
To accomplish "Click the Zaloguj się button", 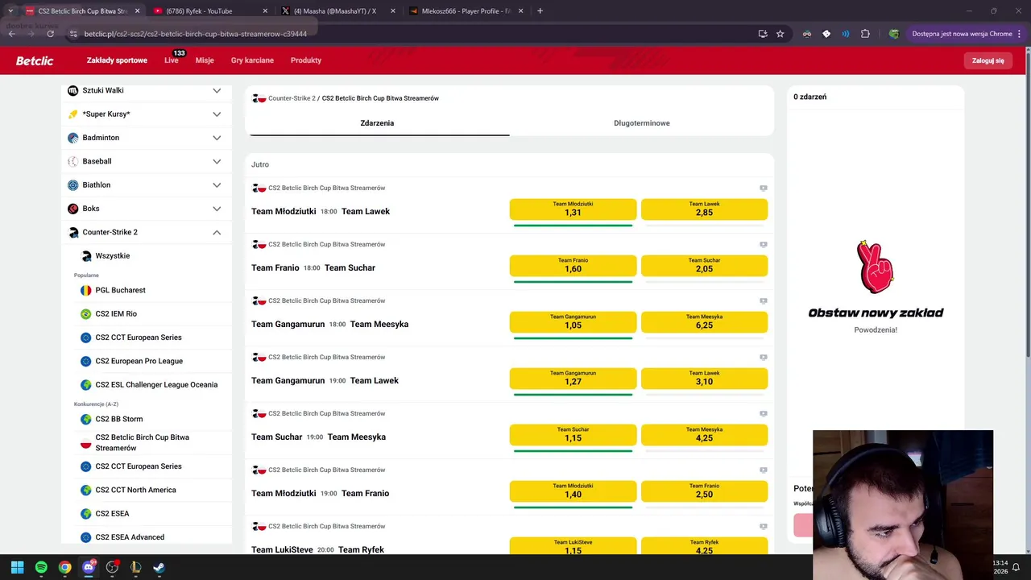I will (x=988, y=60).
